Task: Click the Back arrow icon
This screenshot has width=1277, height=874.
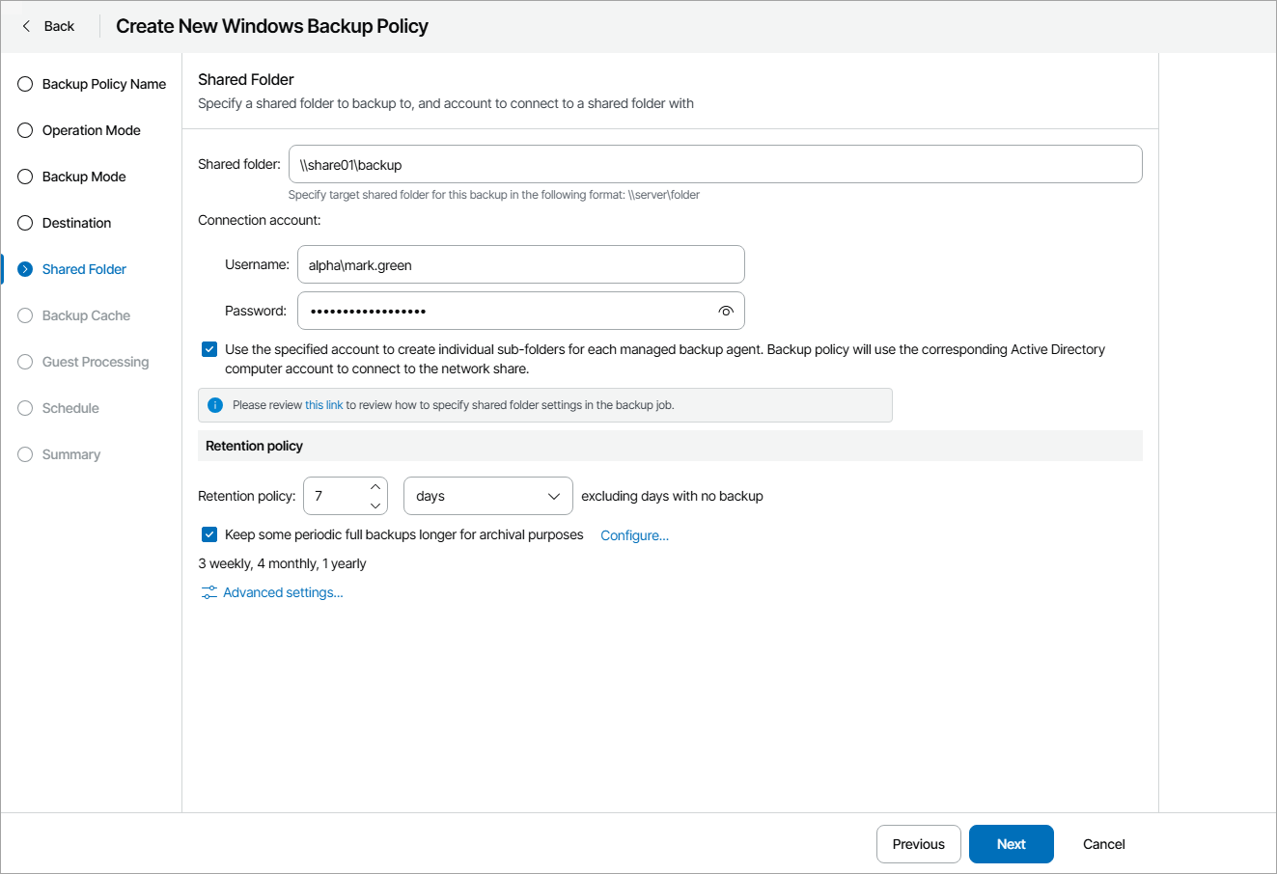Action: pos(26,26)
